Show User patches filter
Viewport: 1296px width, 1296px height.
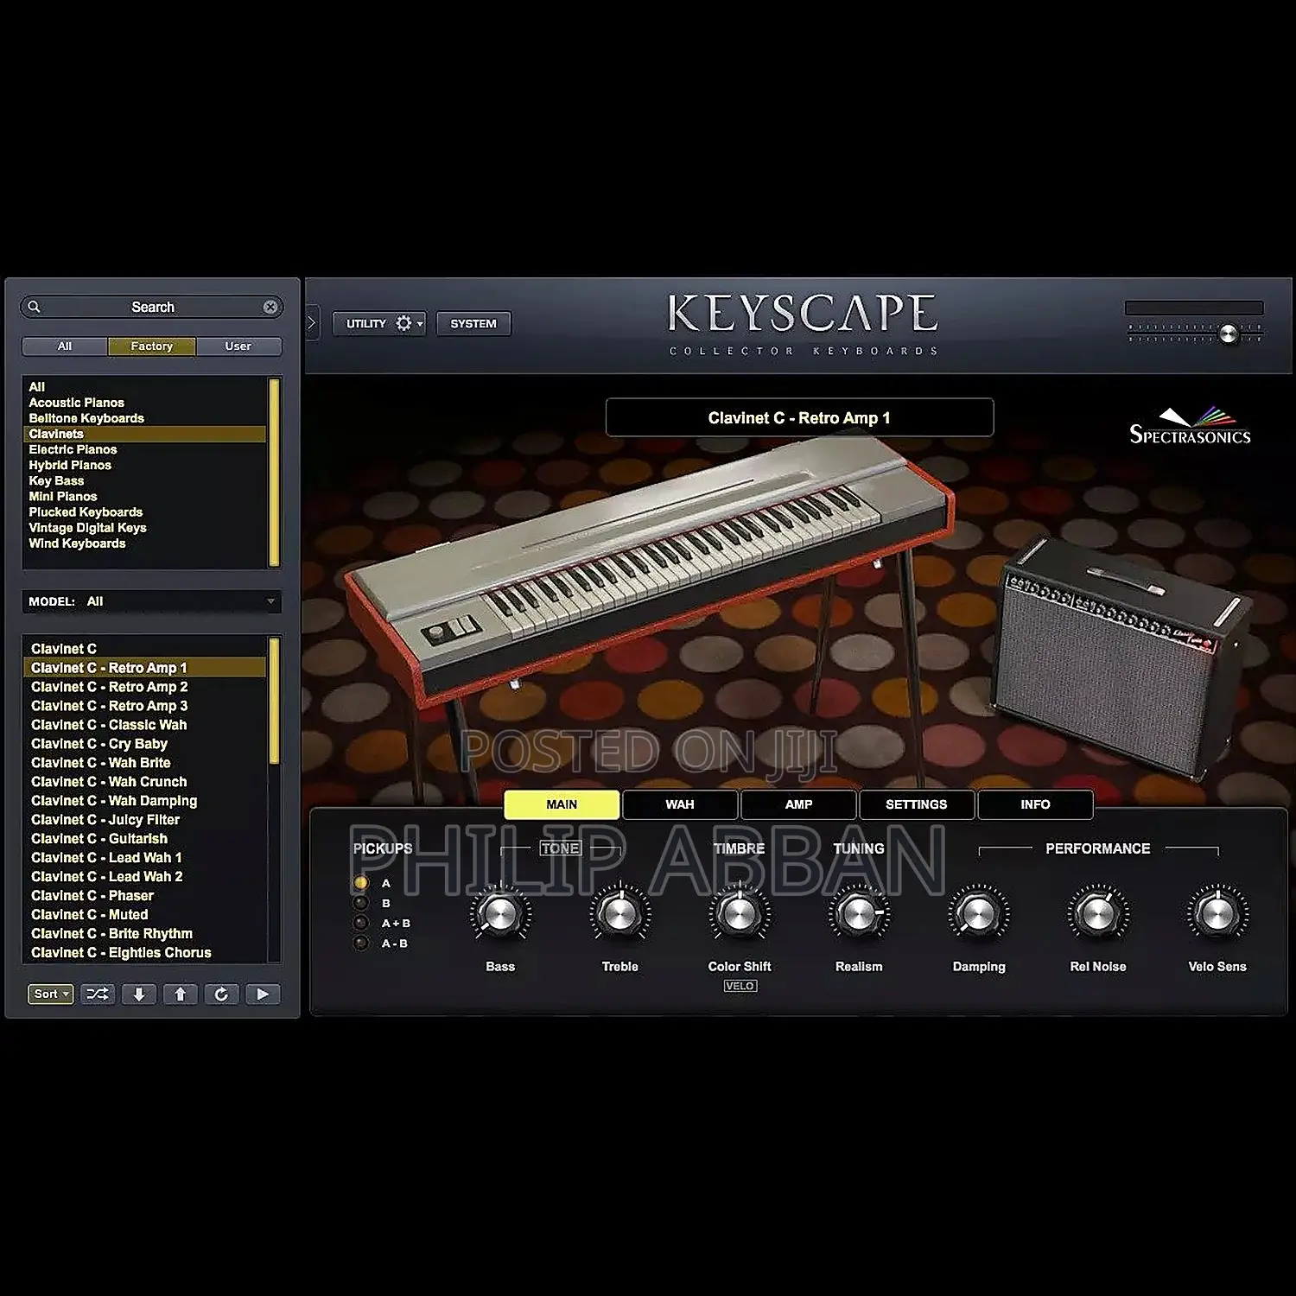[238, 346]
